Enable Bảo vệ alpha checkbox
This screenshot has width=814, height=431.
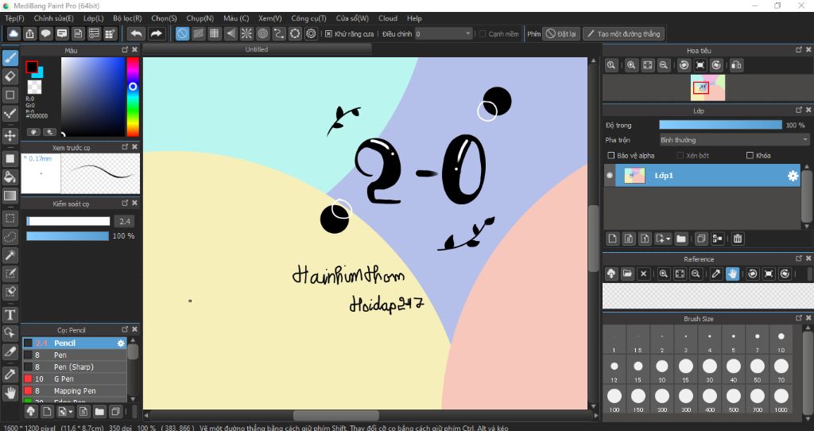click(611, 155)
